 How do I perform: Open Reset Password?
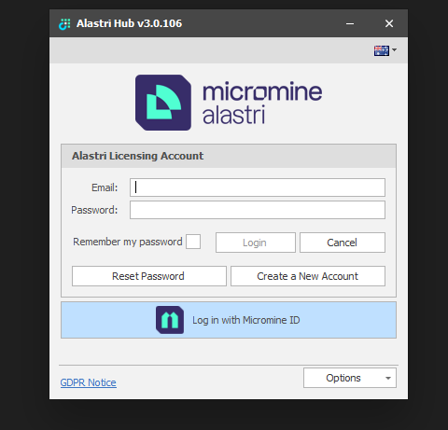pyautogui.click(x=149, y=276)
